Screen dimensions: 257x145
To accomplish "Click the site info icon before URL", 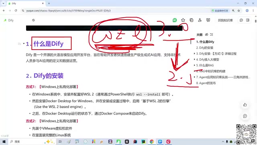I will 23,10.
